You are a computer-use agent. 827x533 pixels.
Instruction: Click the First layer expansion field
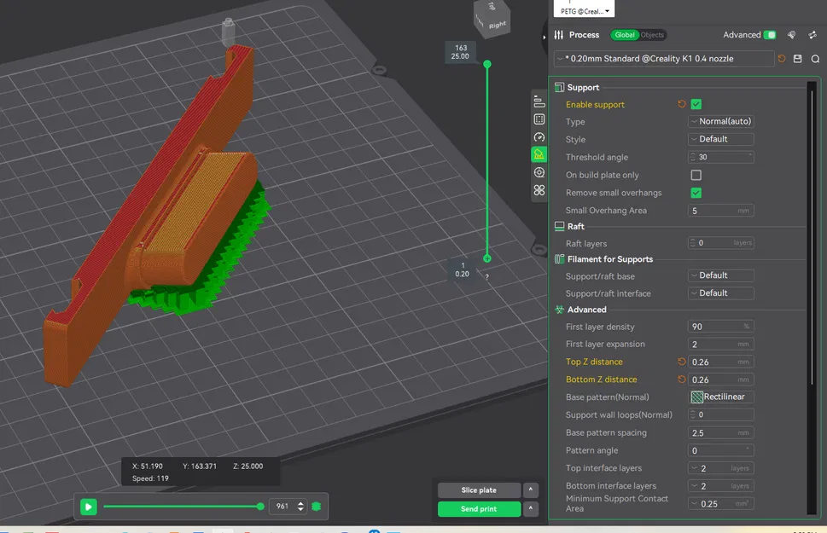pos(720,345)
